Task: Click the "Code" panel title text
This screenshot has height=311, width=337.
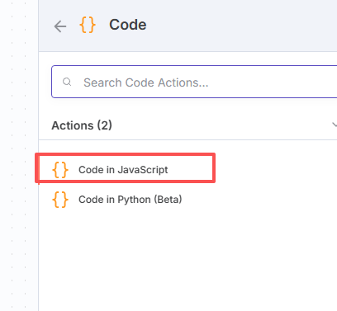Action: tap(128, 25)
